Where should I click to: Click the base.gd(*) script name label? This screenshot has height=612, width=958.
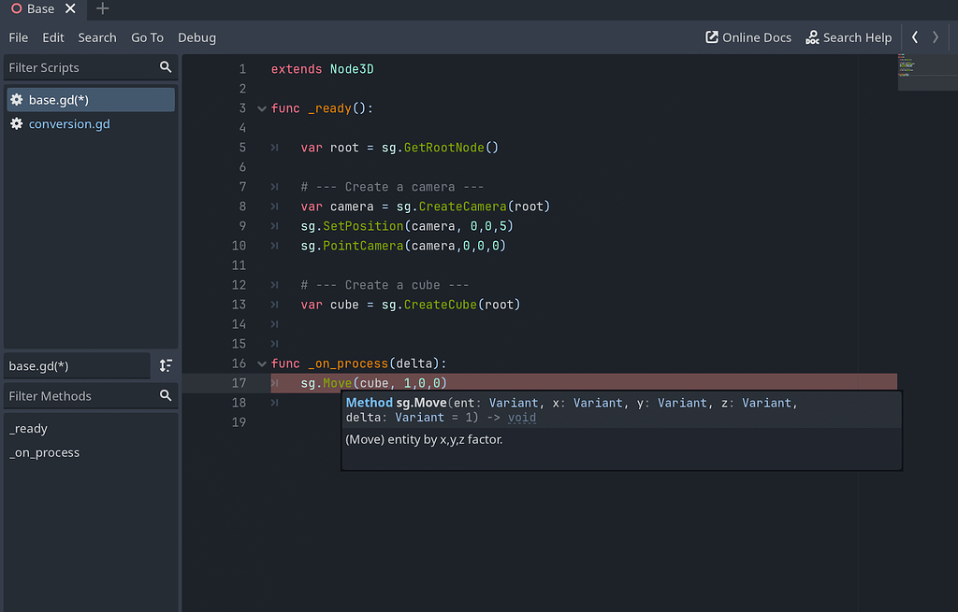tap(77, 365)
